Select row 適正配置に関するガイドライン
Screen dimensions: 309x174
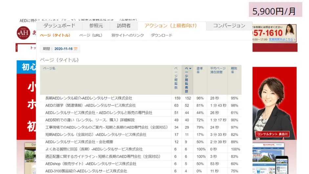click(141, 156)
